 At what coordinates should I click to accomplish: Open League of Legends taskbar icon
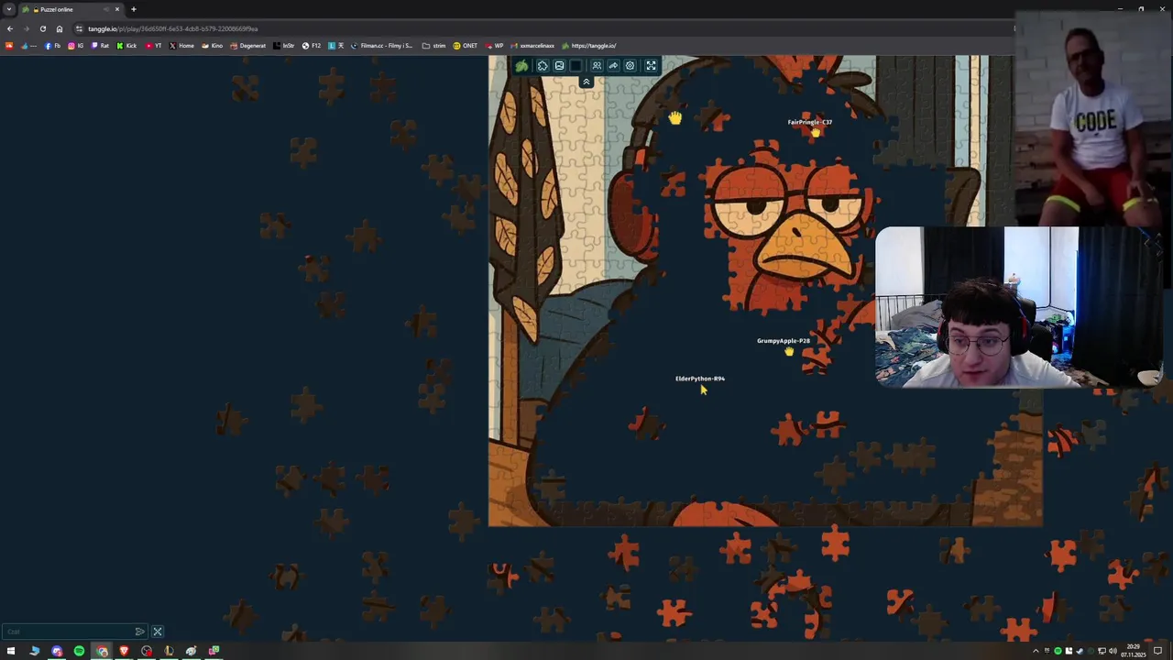169,651
